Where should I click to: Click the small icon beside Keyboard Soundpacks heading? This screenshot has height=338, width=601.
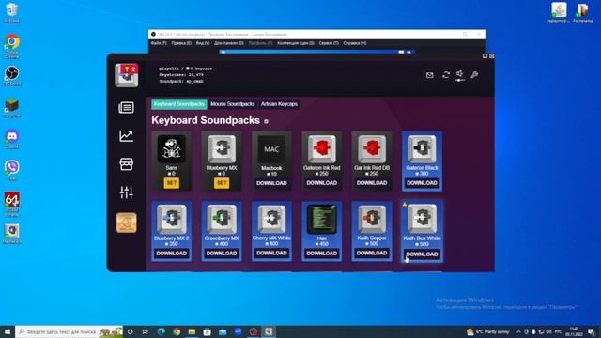tap(266, 121)
